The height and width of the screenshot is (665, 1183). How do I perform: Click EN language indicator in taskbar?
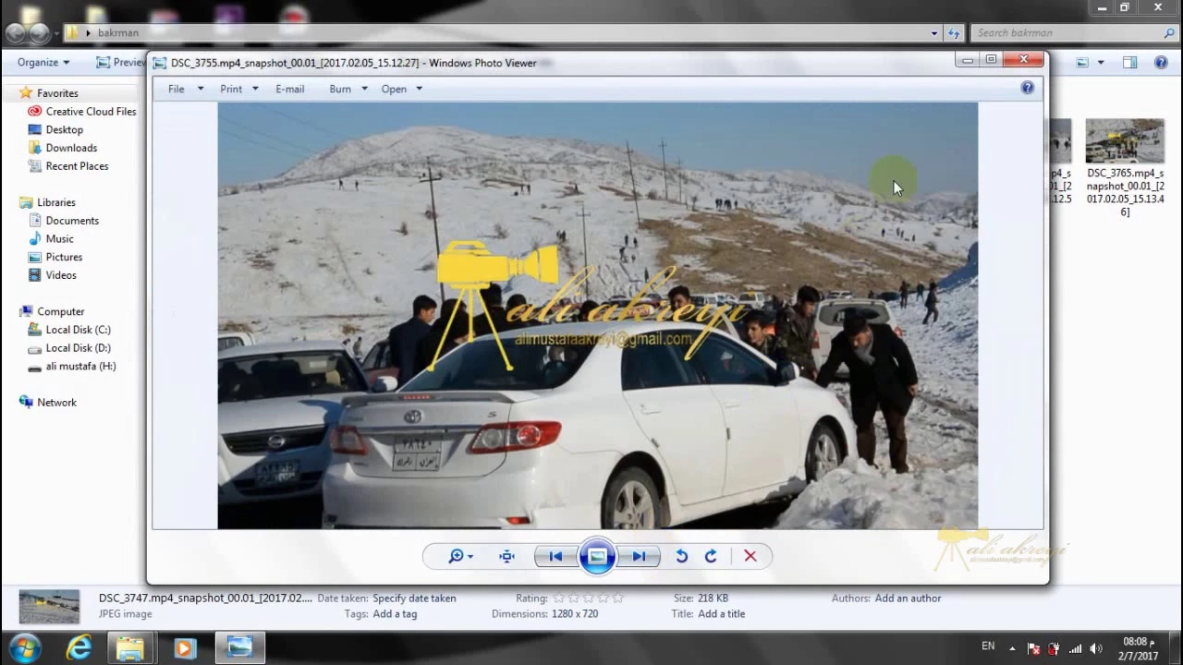(988, 647)
